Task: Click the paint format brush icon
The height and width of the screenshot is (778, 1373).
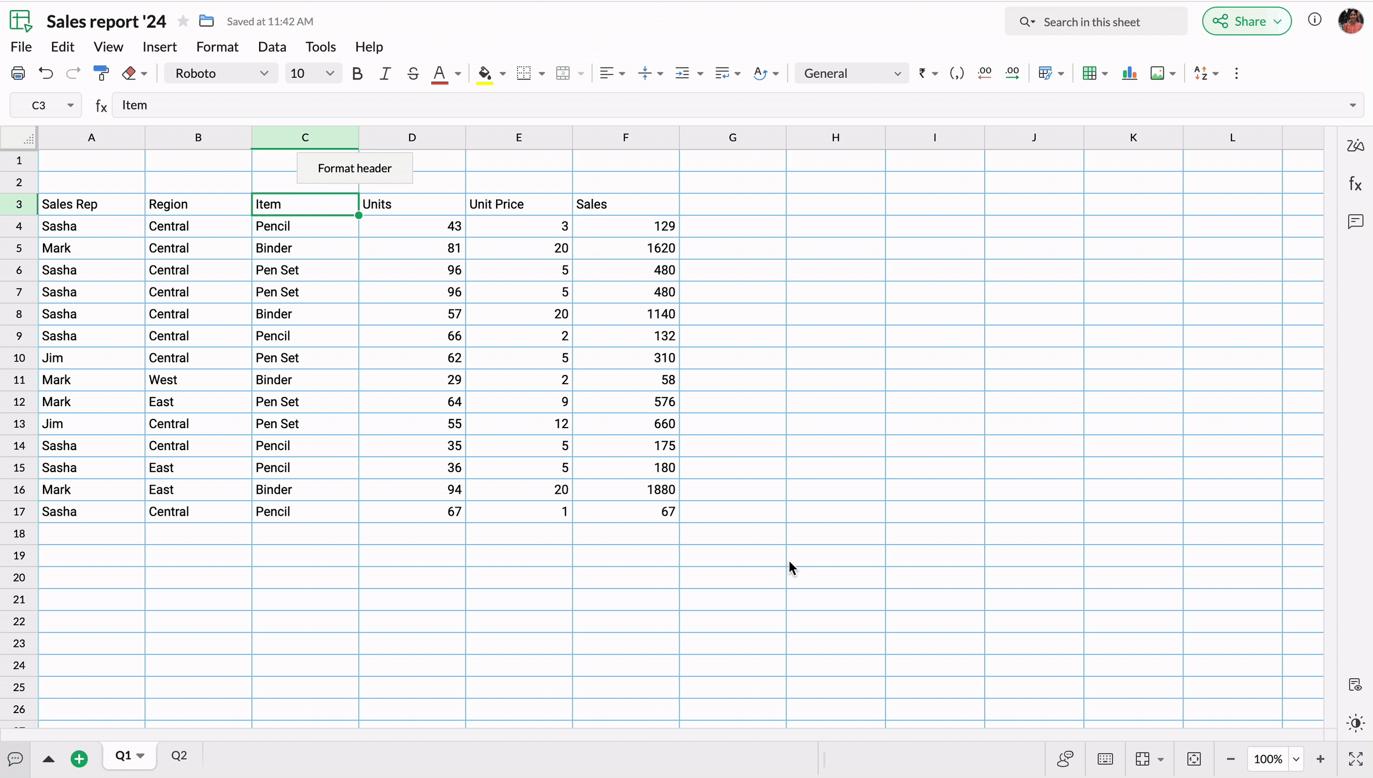Action: click(x=100, y=74)
